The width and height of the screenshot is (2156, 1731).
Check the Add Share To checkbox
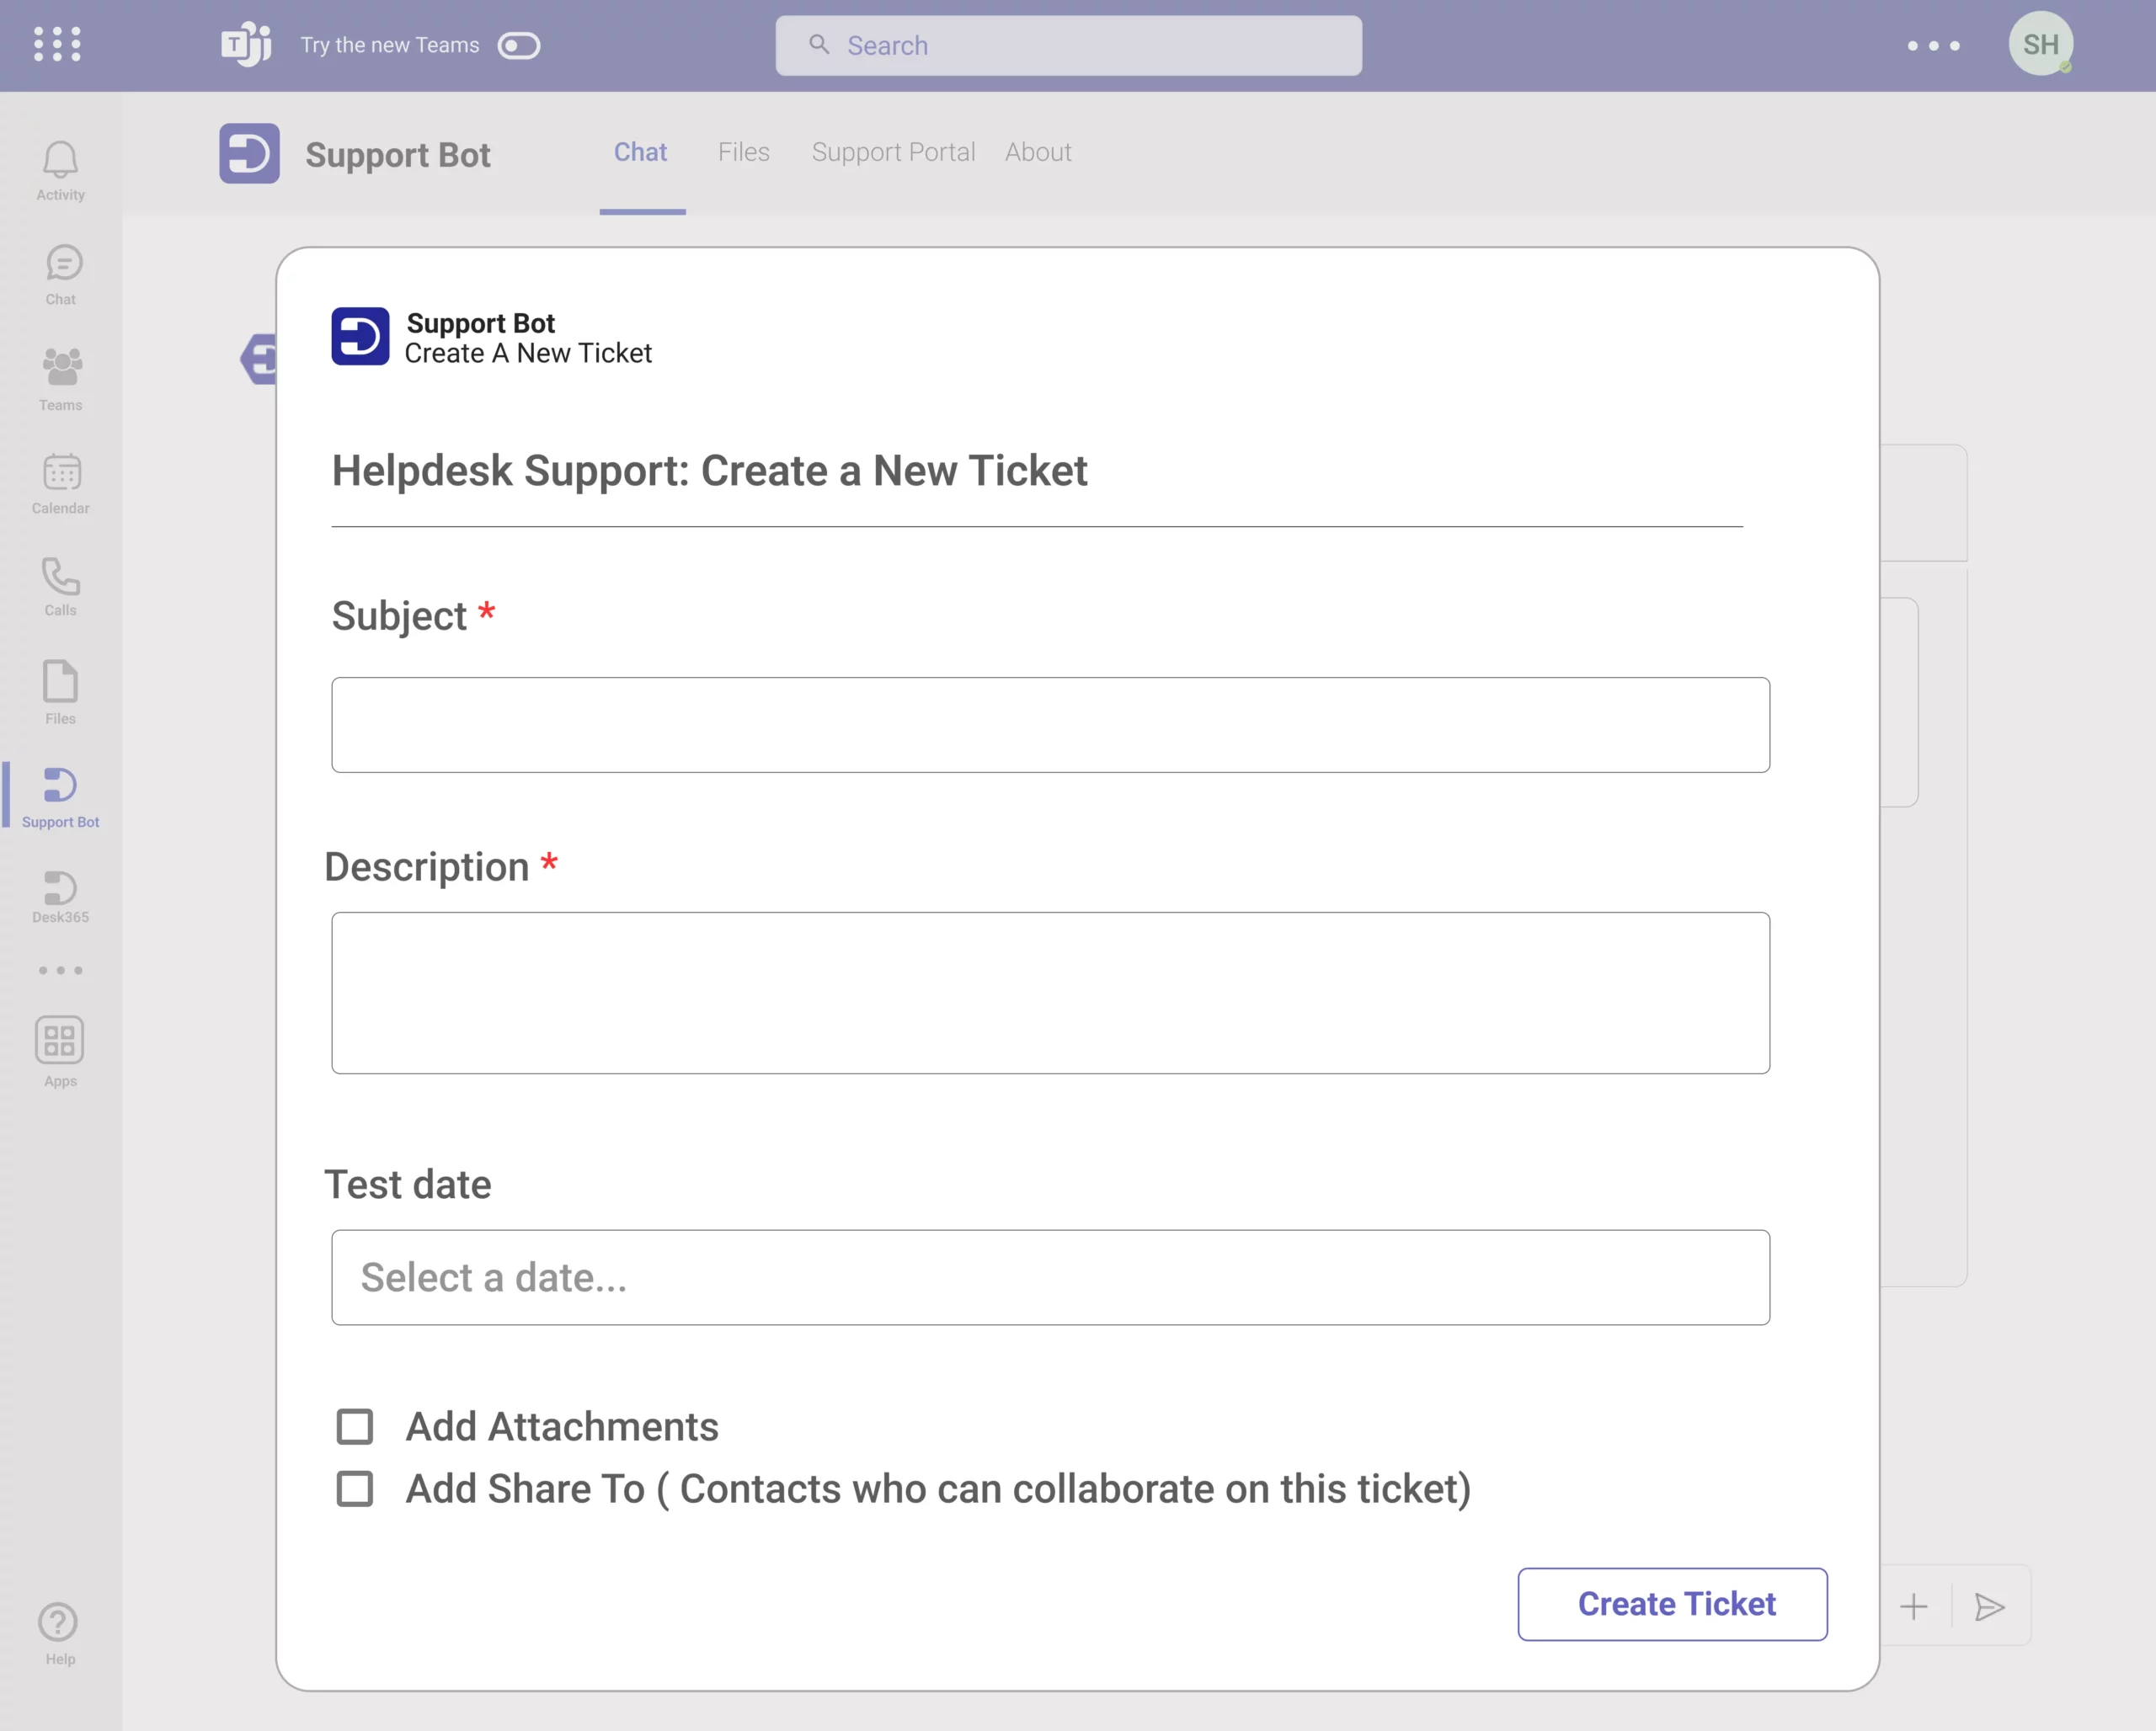(x=355, y=1489)
